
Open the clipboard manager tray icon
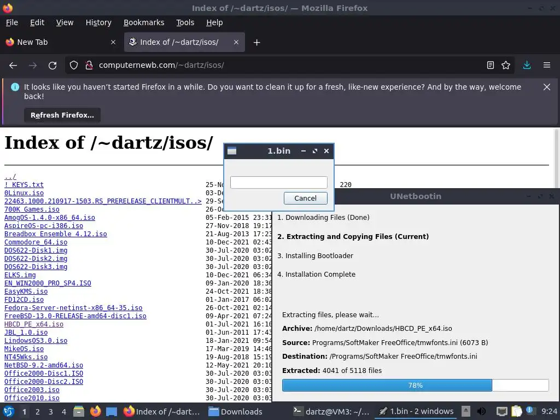[516, 412]
